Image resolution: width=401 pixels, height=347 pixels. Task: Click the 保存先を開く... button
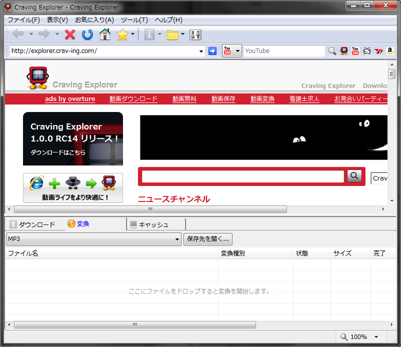(x=208, y=239)
